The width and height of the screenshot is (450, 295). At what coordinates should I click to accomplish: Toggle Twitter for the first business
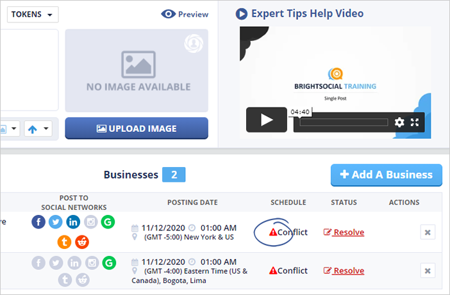click(x=56, y=222)
